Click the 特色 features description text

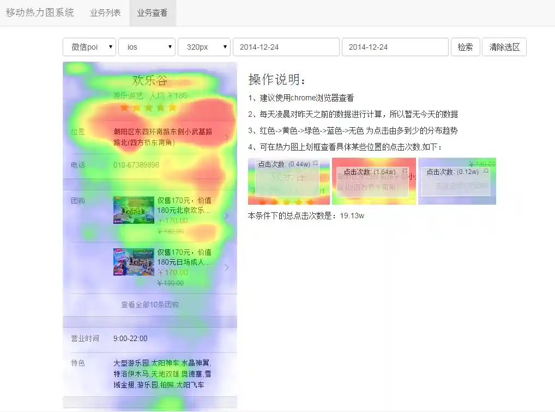coord(162,374)
